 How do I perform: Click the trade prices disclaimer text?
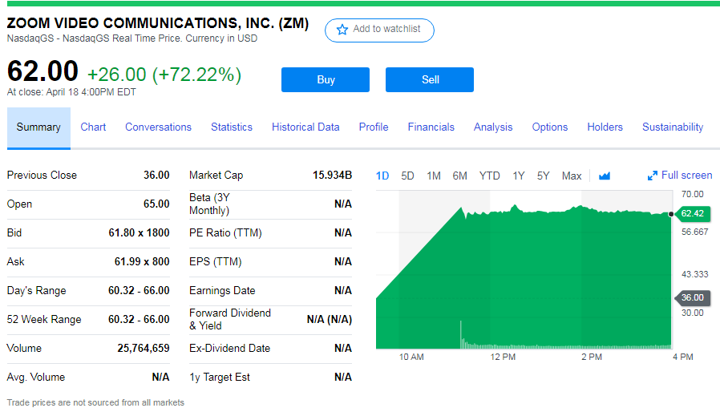point(95,402)
